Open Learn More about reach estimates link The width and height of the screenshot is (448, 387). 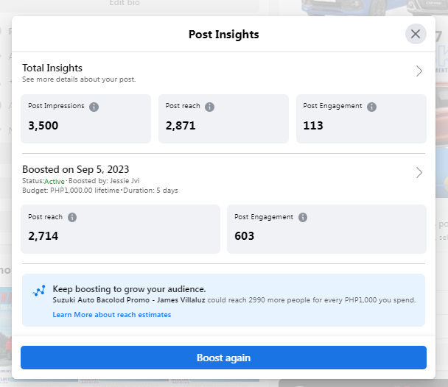[x=112, y=315]
